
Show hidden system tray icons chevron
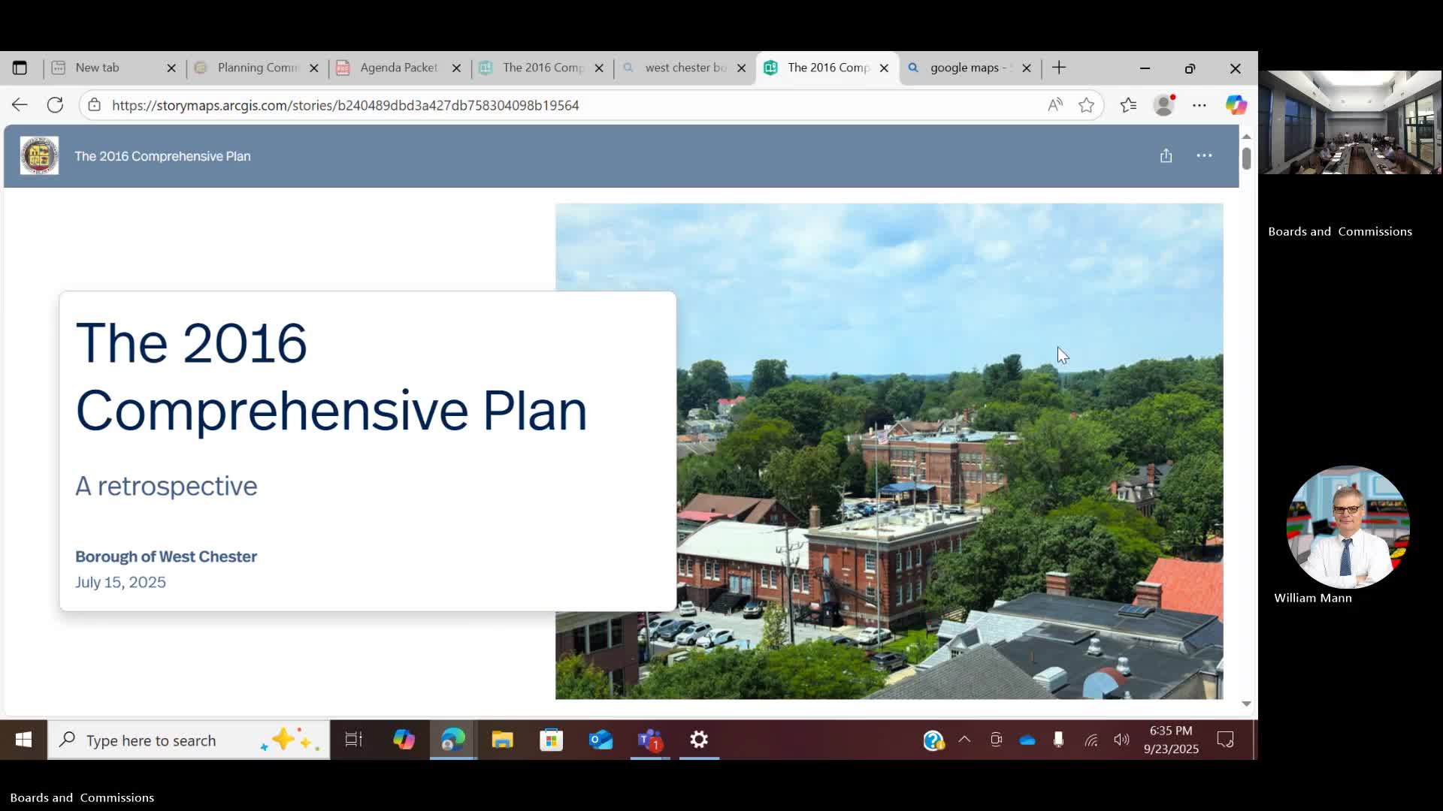(964, 740)
